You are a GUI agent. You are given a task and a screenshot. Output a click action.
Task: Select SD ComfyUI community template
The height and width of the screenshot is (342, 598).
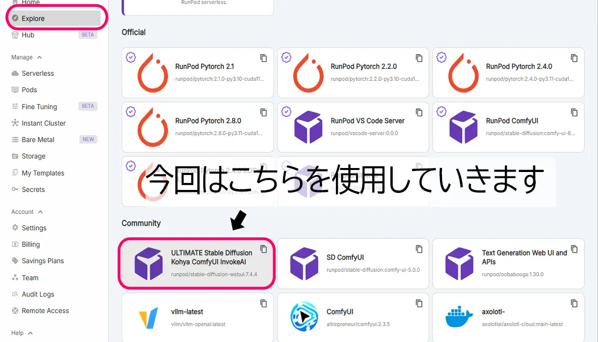pos(353,263)
